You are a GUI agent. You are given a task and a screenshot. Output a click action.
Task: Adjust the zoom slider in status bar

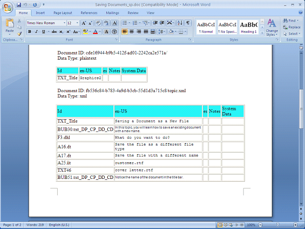point(278,225)
